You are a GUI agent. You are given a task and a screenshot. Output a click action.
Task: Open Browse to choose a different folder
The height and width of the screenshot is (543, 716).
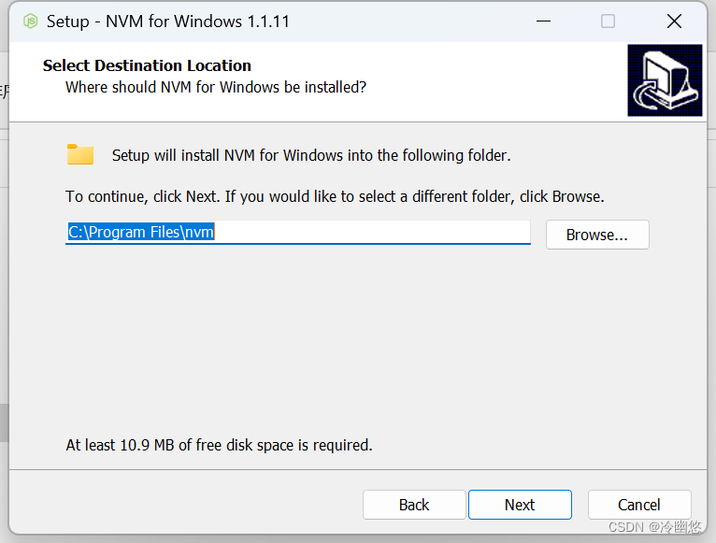tap(597, 235)
